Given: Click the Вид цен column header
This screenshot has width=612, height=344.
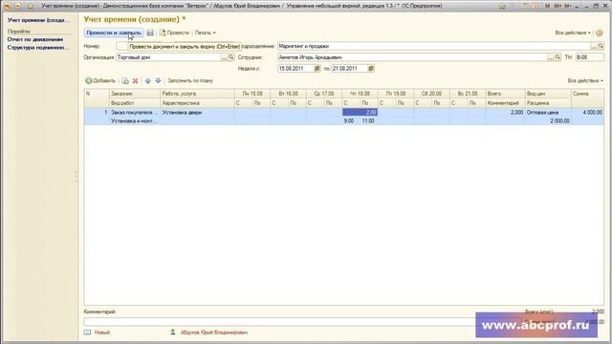Looking at the screenshot, I should tap(548, 94).
